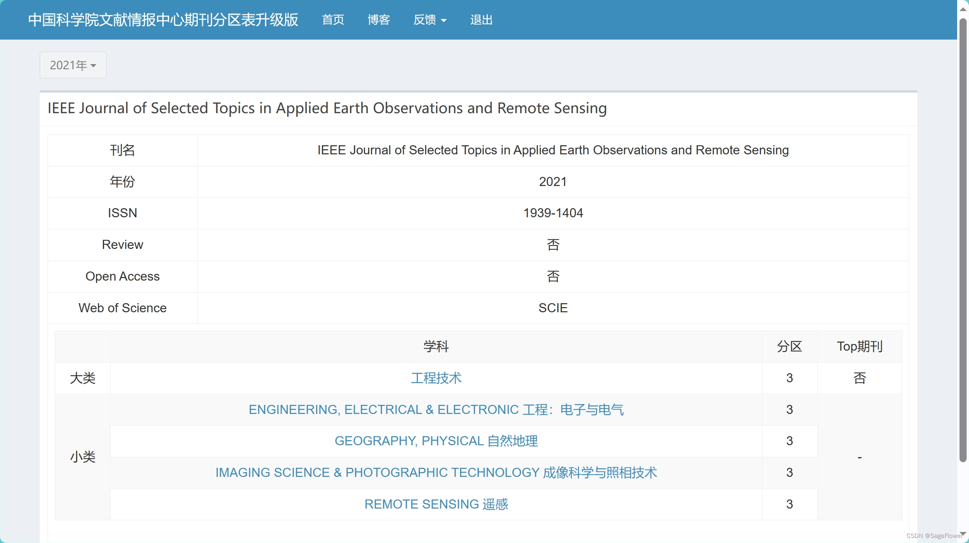The width and height of the screenshot is (969, 543).
Task: Click the 刊名 row label
Action: 123,150
